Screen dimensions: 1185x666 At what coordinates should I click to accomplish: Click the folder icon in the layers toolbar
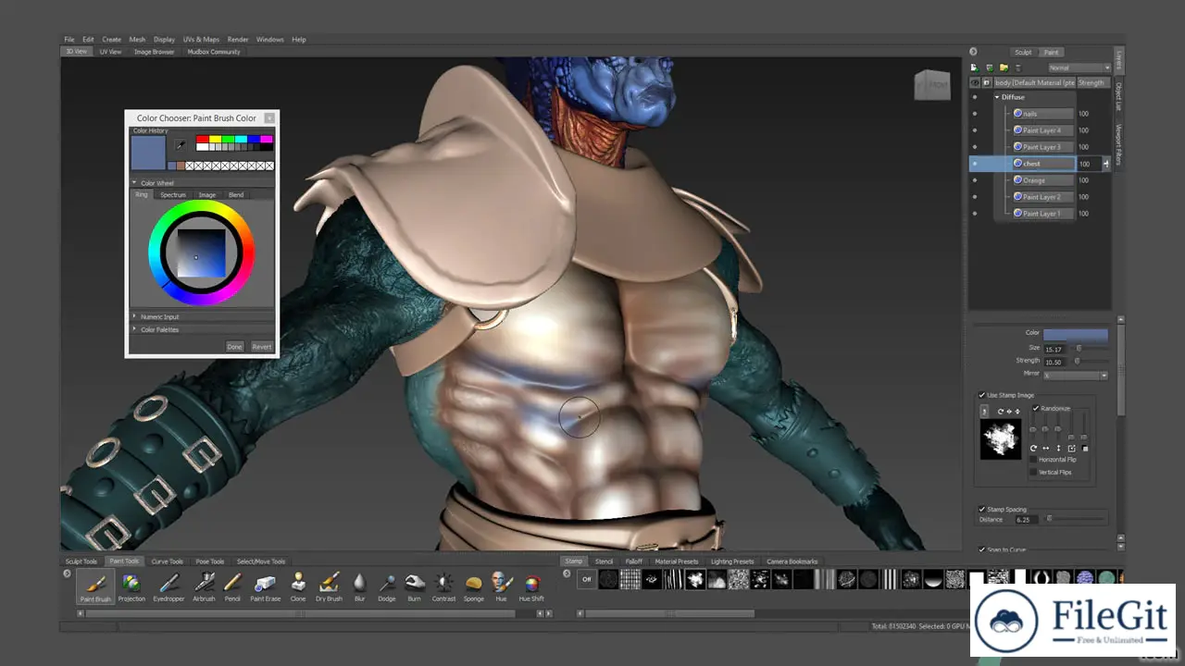1004,68
